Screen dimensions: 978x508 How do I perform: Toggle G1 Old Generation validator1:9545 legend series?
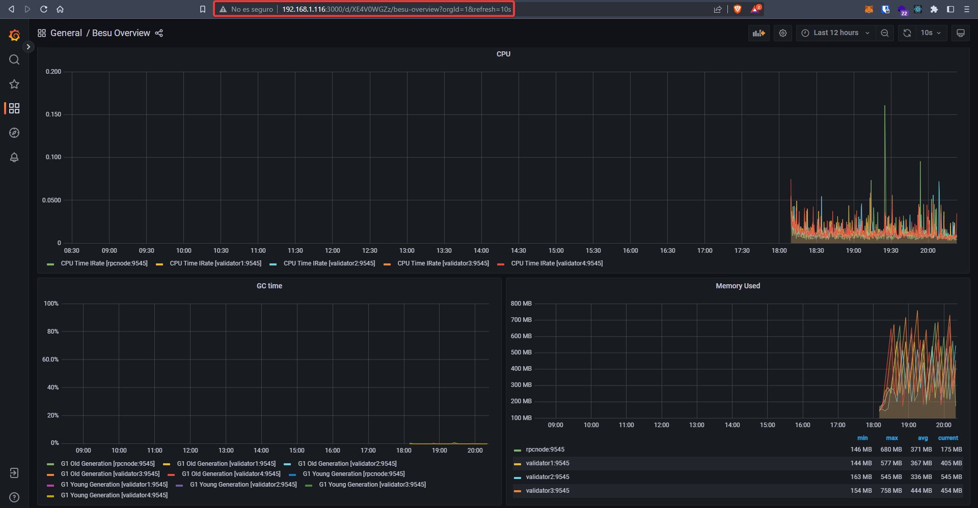tap(226, 464)
